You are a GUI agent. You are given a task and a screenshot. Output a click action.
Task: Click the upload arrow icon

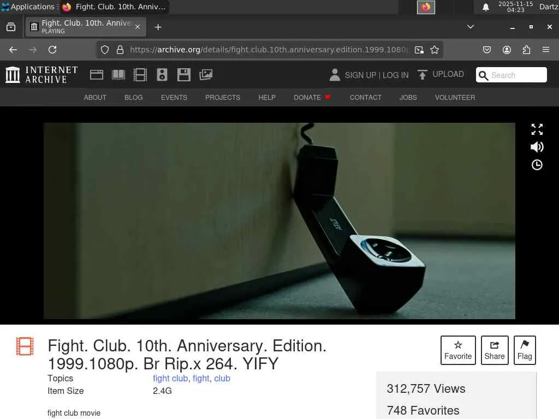(x=422, y=75)
